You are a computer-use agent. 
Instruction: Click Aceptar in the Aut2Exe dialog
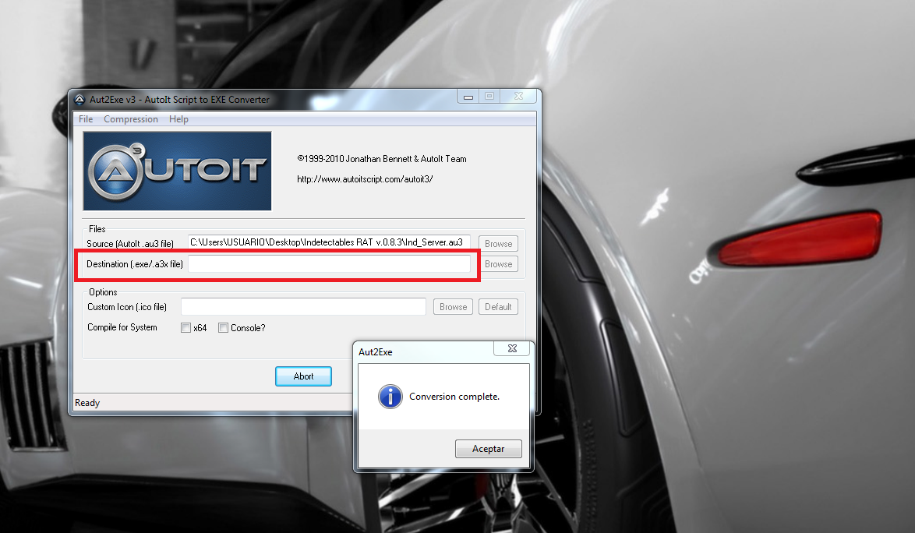click(x=489, y=448)
